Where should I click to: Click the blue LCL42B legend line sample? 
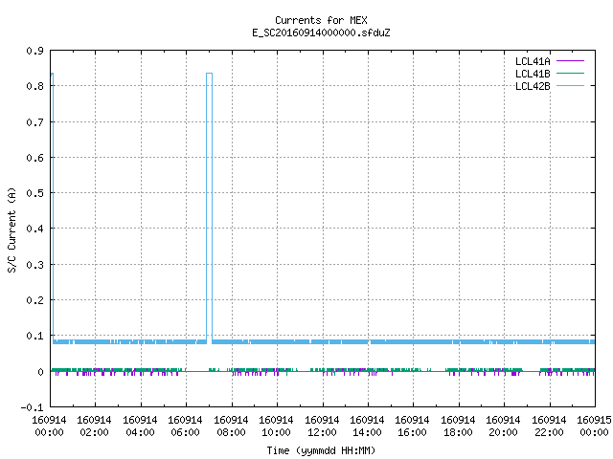click(x=570, y=86)
